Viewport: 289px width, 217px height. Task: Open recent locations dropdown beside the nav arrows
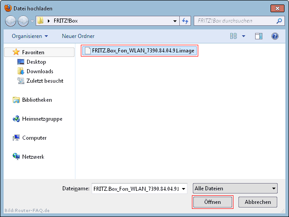pos(32,21)
